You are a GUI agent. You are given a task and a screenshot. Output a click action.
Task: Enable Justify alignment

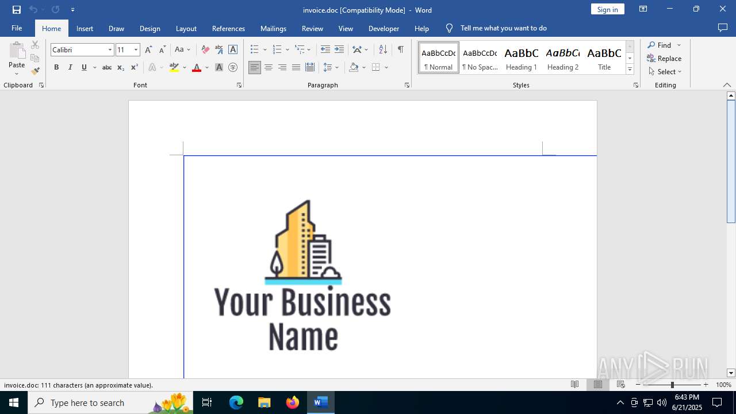pos(296,67)
